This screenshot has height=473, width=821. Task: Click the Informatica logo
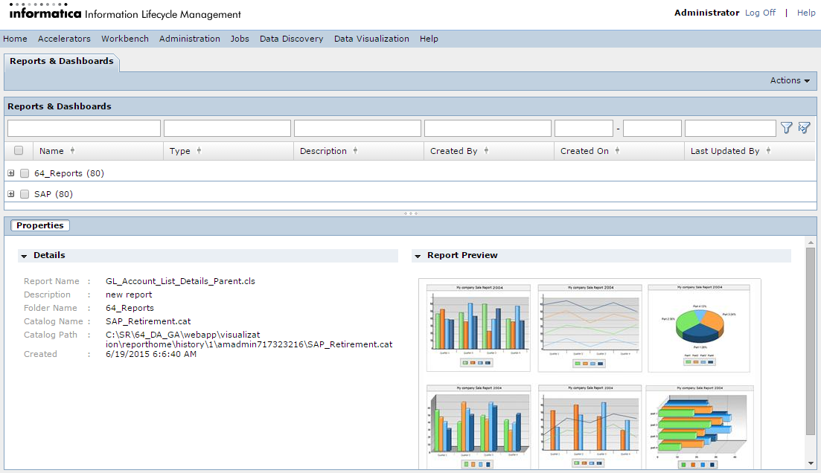pyautogui.click(x=45, y=11)
